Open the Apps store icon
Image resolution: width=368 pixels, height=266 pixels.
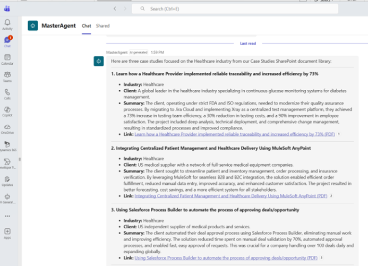click(7, 233)
